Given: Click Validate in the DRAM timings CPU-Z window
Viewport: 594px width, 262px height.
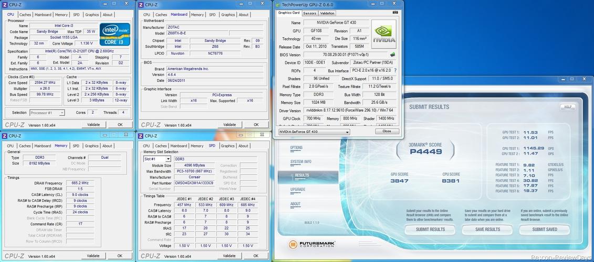Looking at the screenshot, I should coord(93,256).
